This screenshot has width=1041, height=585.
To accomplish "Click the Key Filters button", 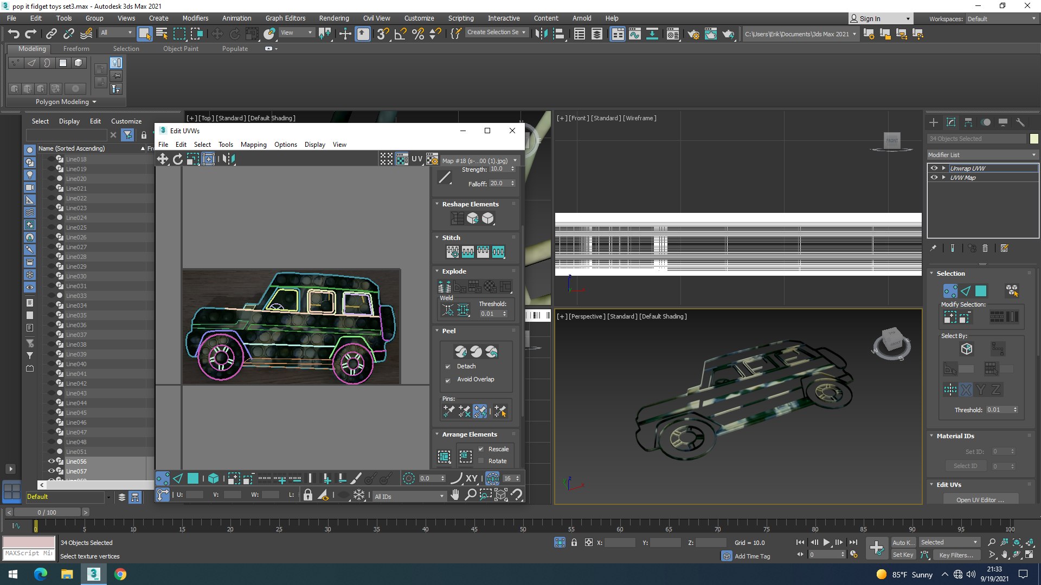I will (x=956, y=555).
